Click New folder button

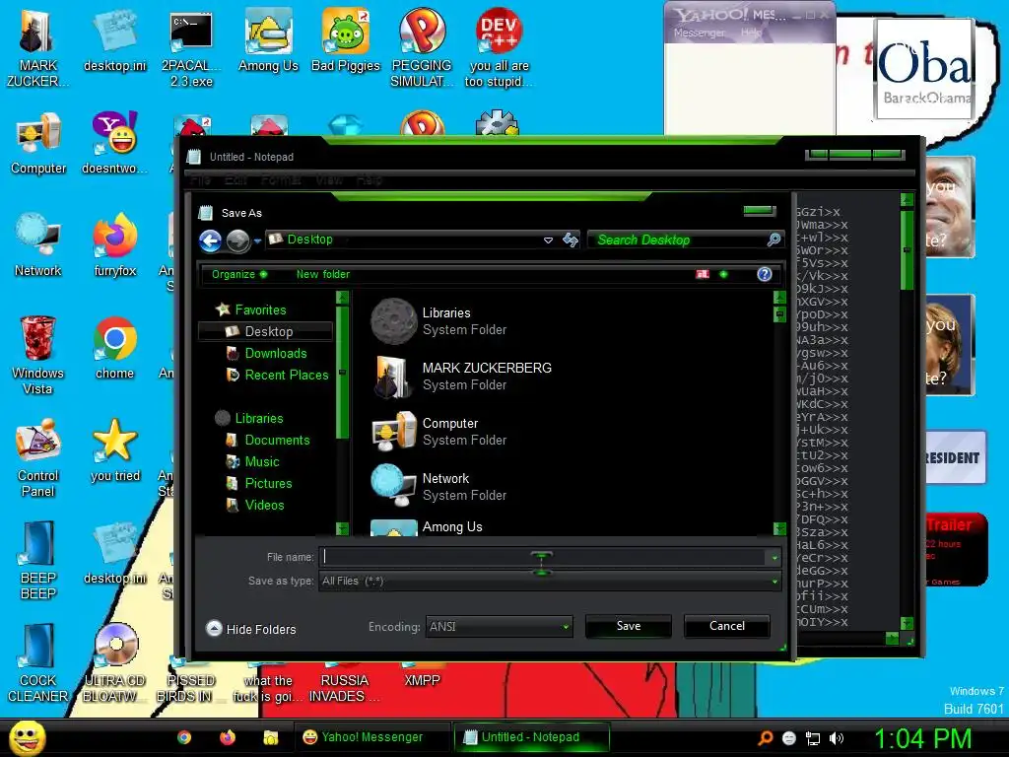tap(323, 274)
